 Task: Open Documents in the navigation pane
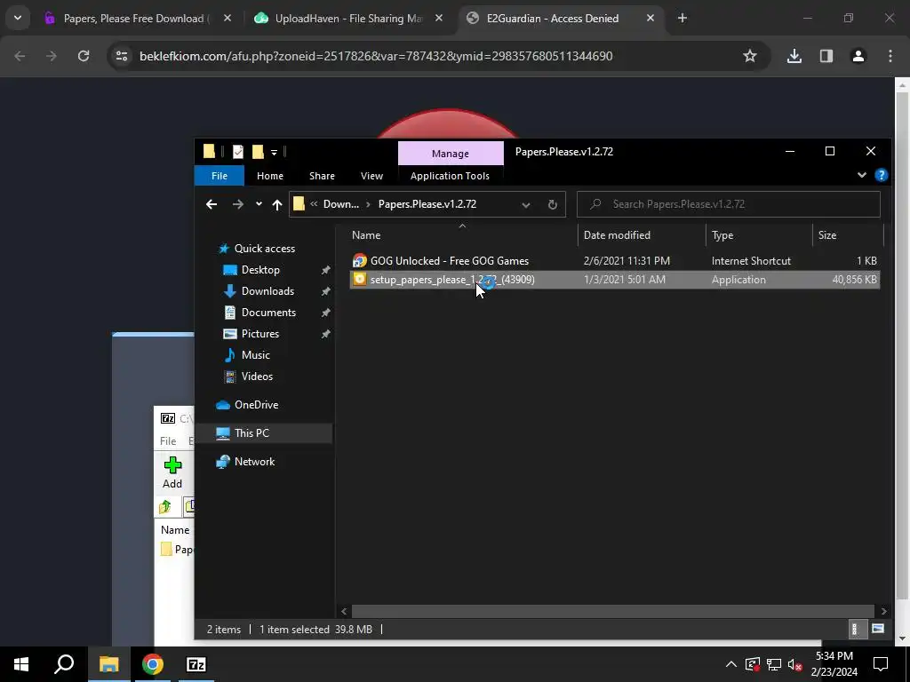coord(268,313)
